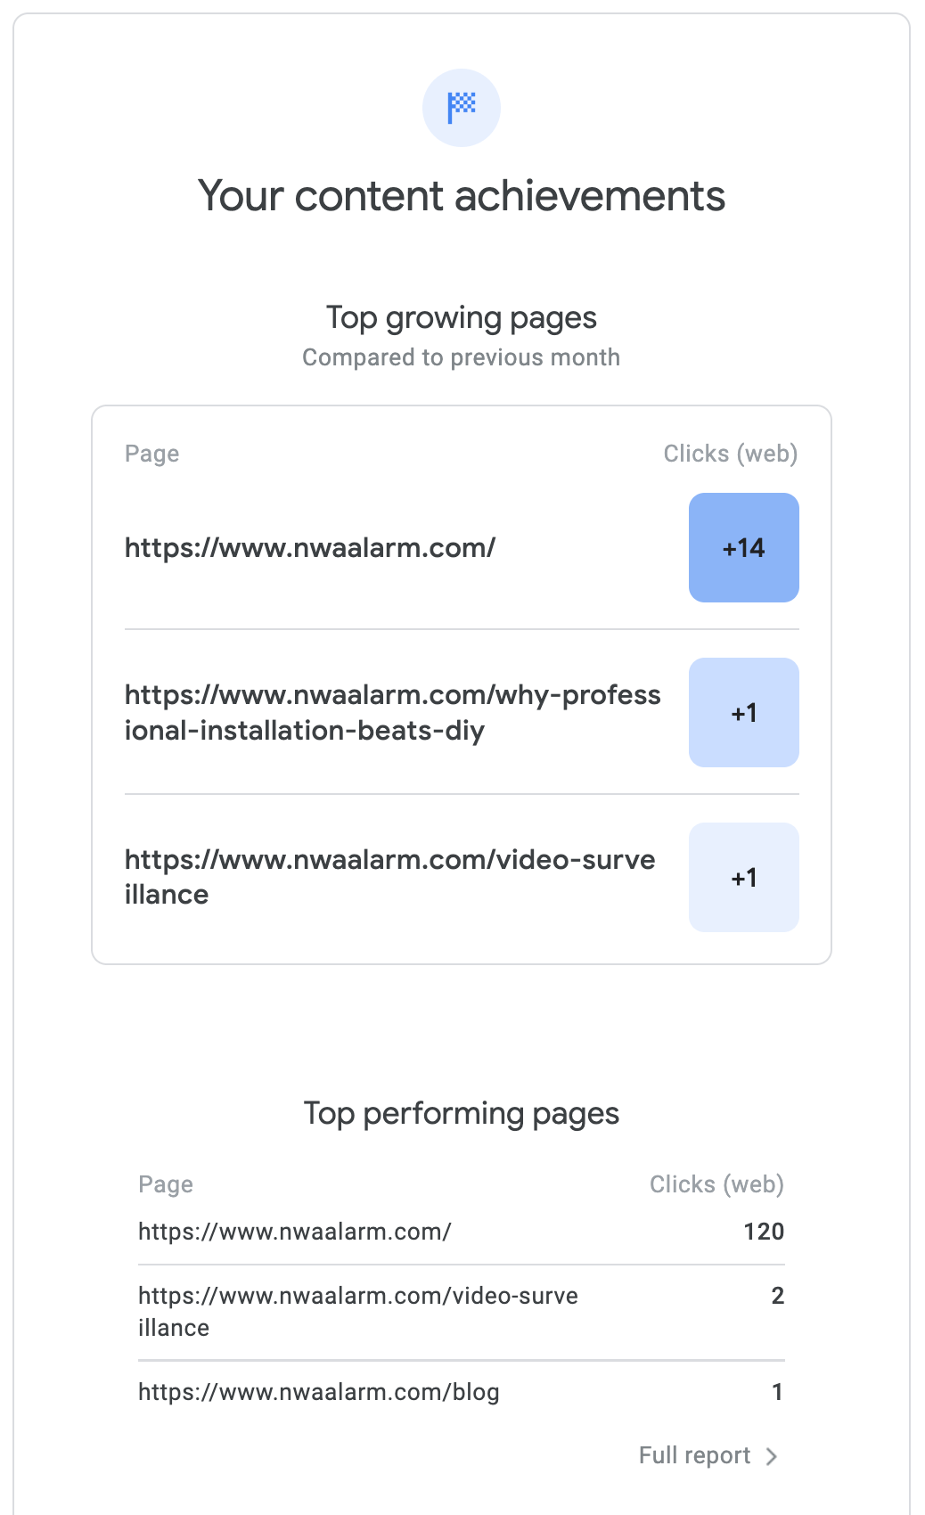Open the why-professional-installation-beats-diy page link
This screenshot has height=1515, width=925.
392,712
